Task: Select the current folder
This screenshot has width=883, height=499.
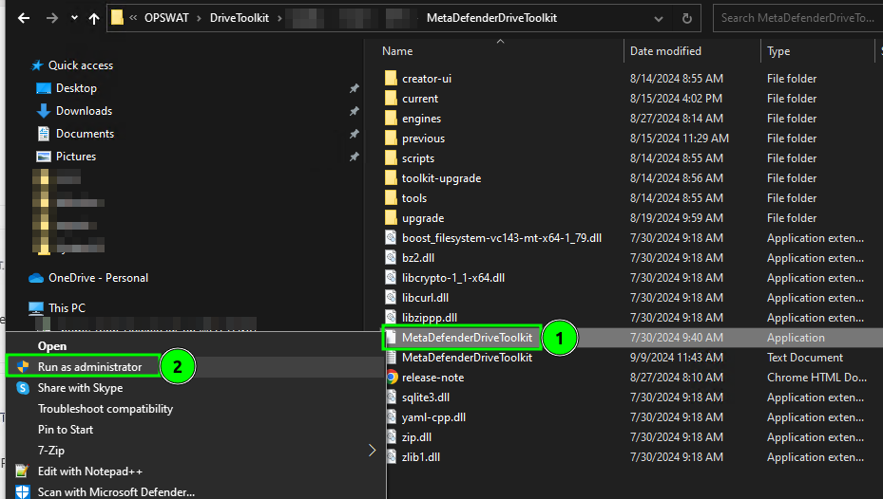Action: [420, 99]
